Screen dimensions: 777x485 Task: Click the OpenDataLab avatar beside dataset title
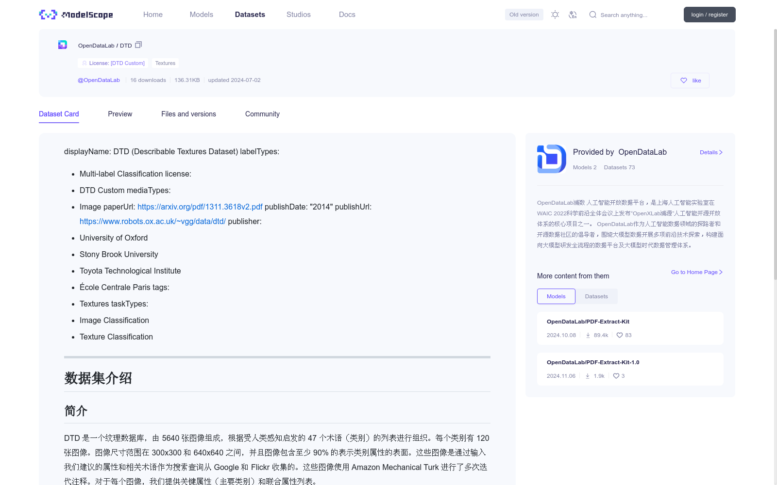[x=63, y=45]
